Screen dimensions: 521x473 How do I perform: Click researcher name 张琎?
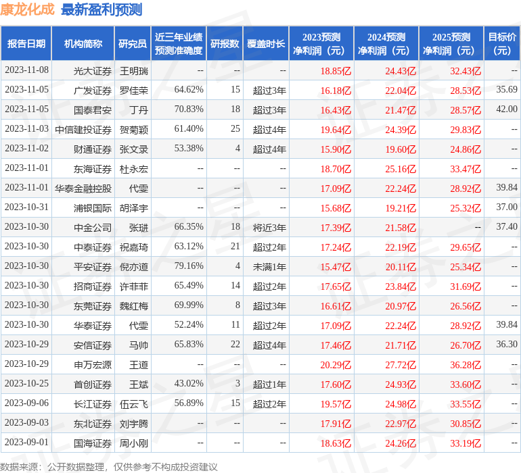coord(139,228)
